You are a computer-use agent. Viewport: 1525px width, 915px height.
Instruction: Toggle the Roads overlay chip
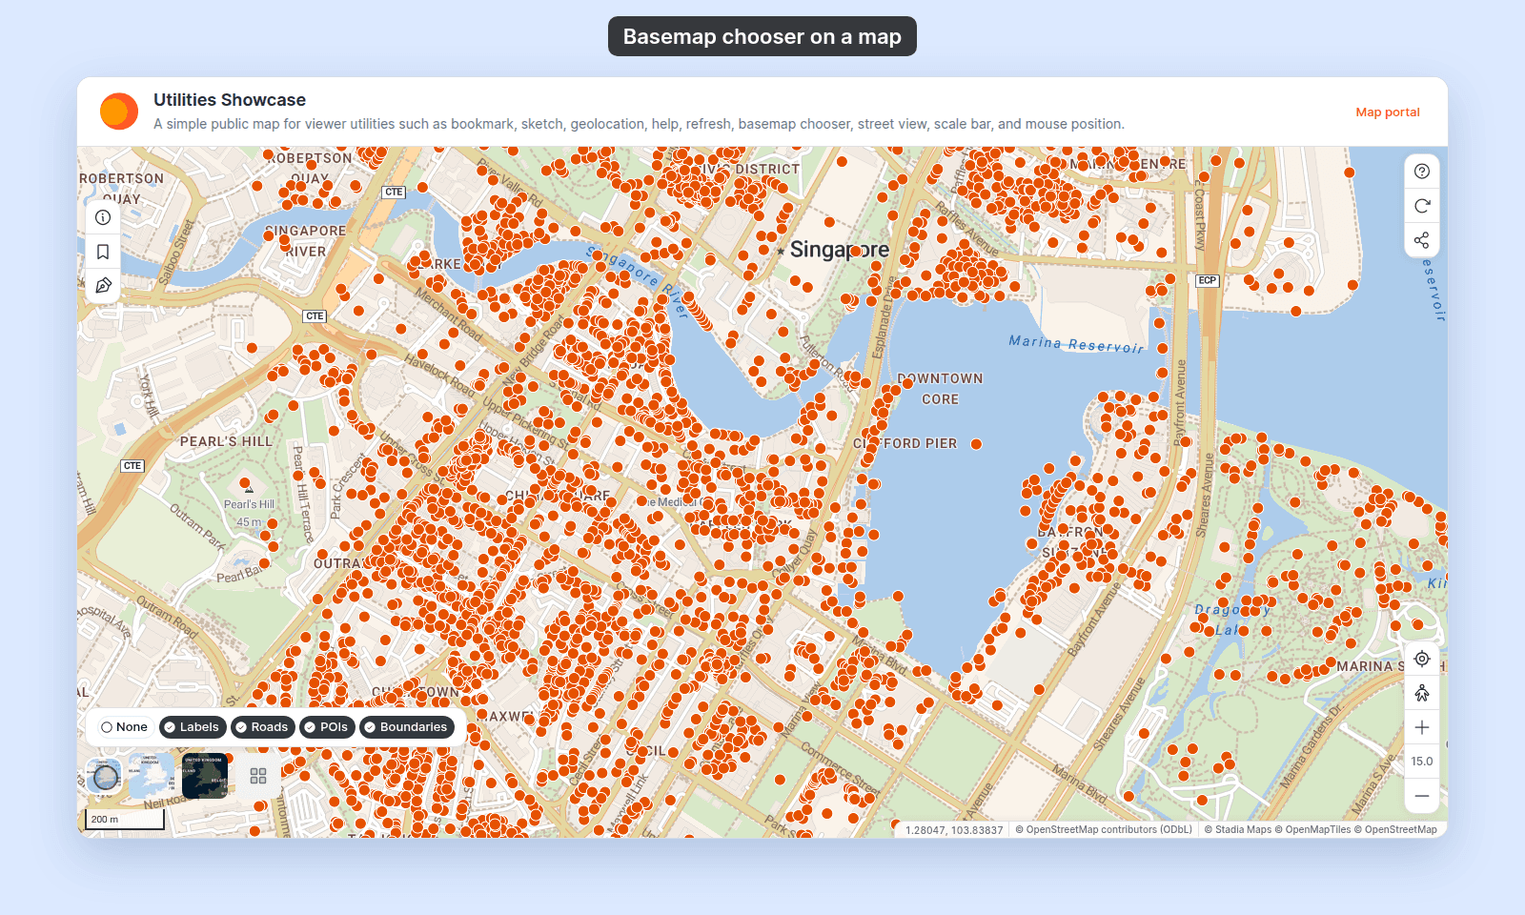tap(263, 727)
